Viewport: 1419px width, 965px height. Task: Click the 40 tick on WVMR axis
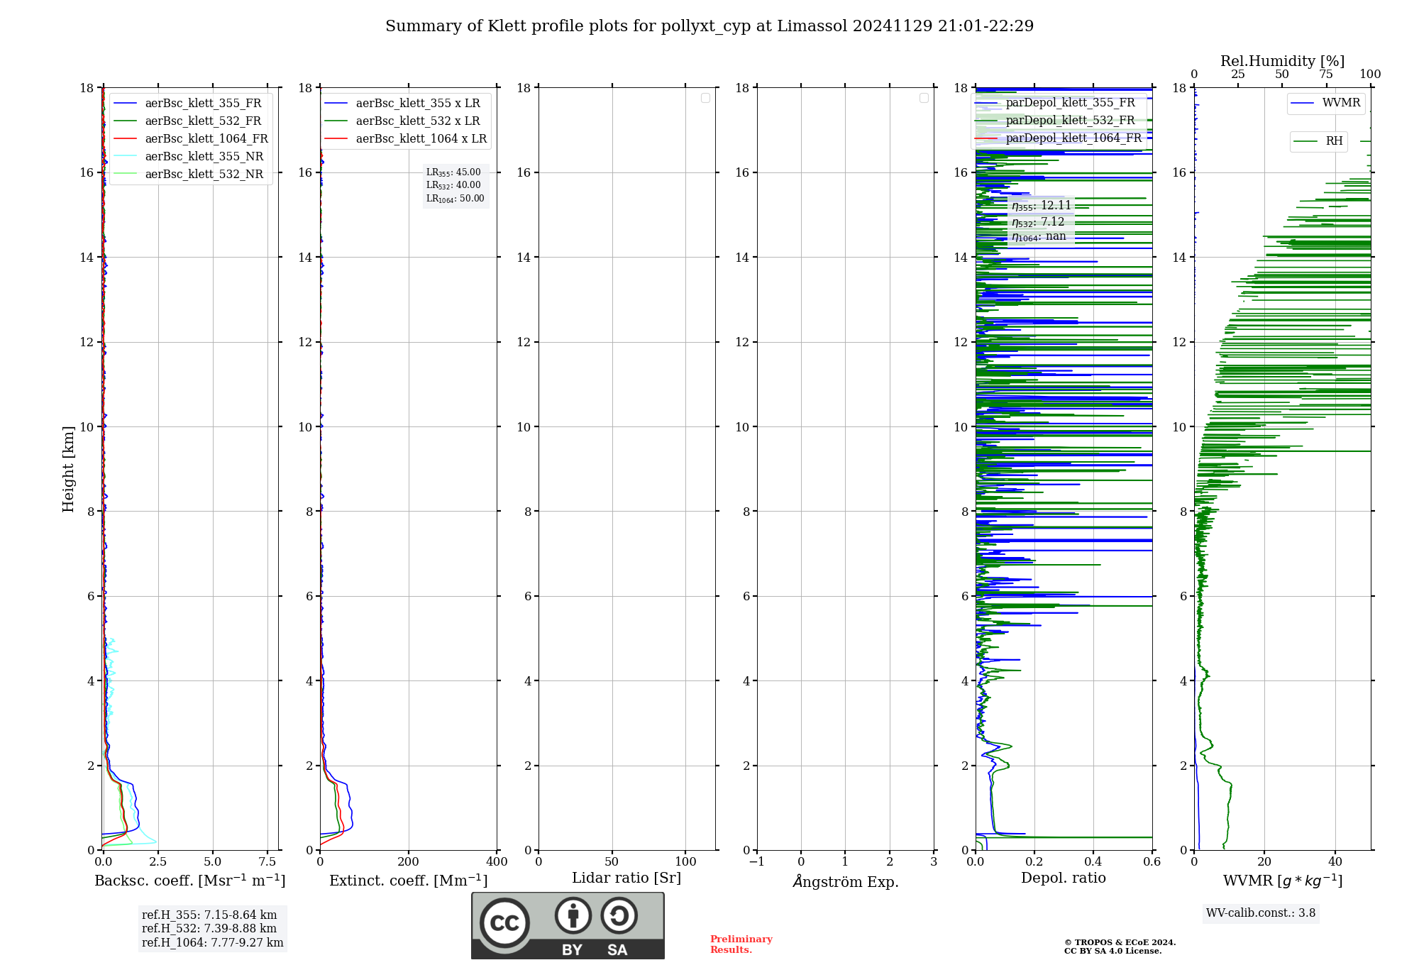click(x=1335, y=861)
